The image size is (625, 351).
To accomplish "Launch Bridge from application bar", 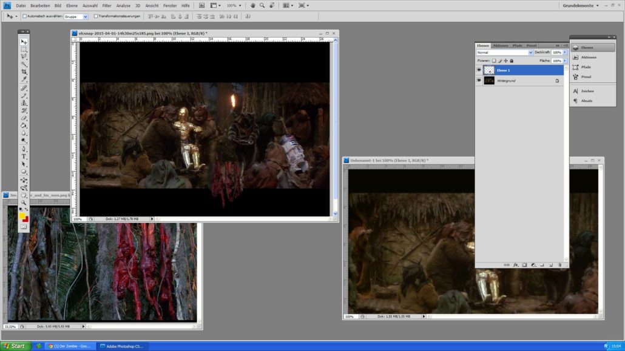I will (201, 5).
